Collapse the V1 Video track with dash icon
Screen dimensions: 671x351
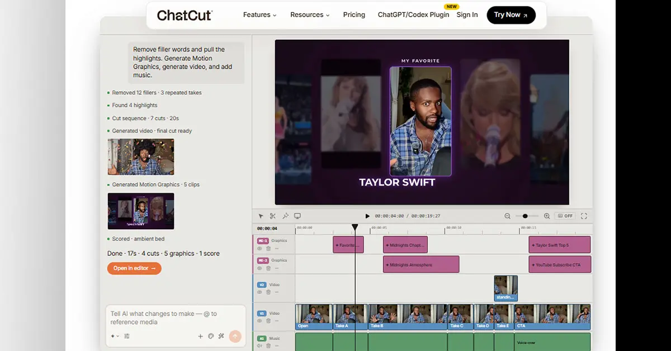click(277, 321)
